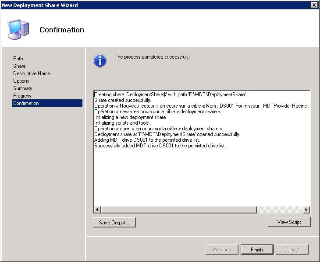Image resolution: width=320 pixels, height=262 pixels.
Task: Click the greyed-out Previous button
Action: [222, 250]
